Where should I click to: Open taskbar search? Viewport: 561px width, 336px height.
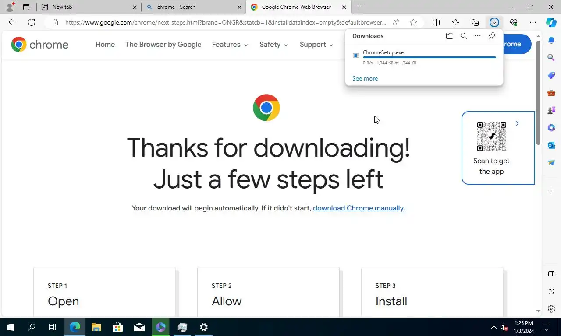pos(32,327)
